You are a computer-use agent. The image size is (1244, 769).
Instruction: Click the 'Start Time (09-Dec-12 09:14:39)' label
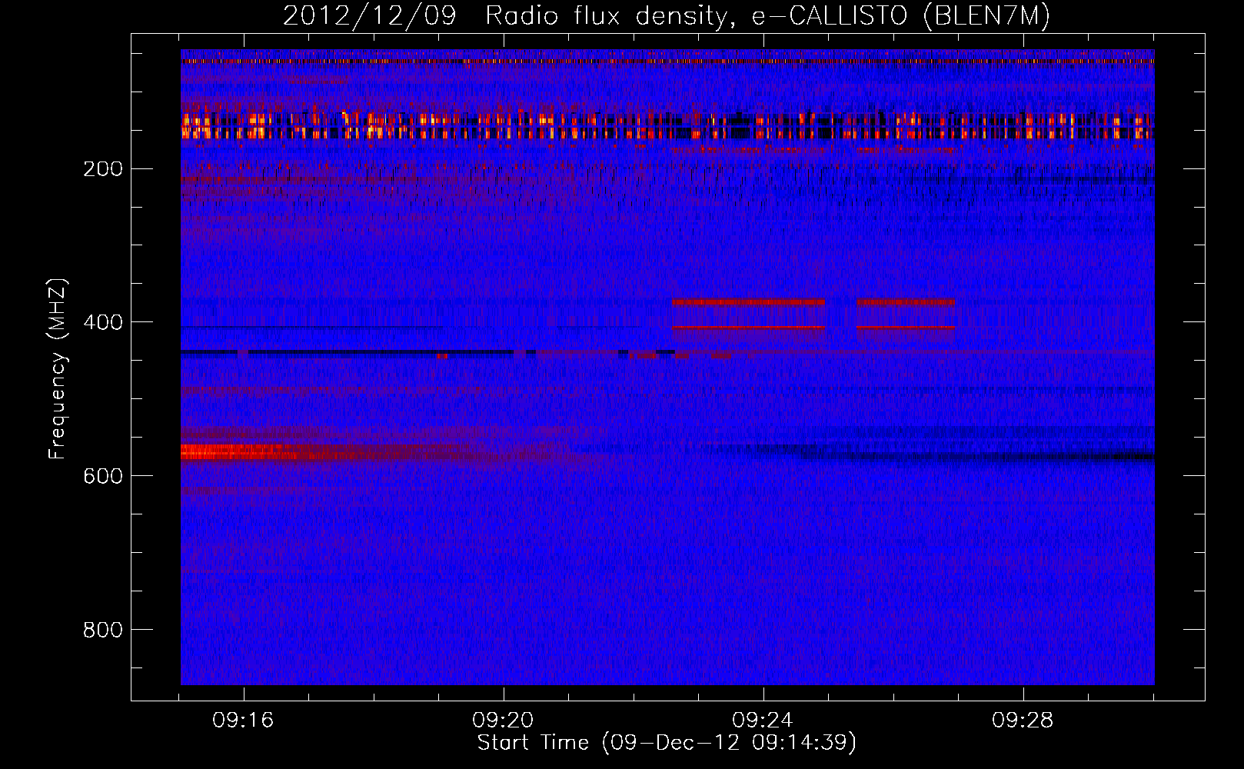coord(667,743)
